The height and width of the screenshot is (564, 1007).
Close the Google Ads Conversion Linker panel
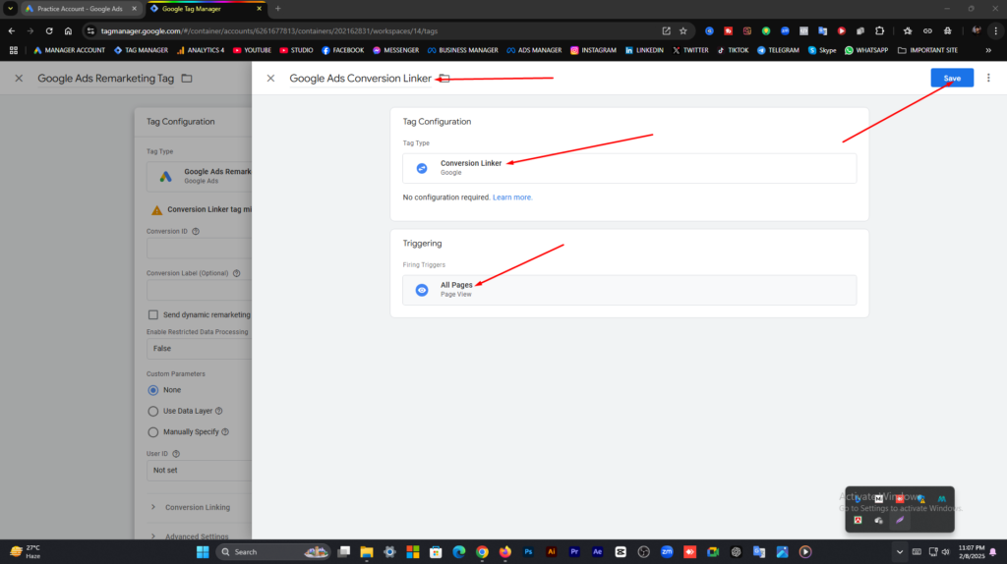270,79
